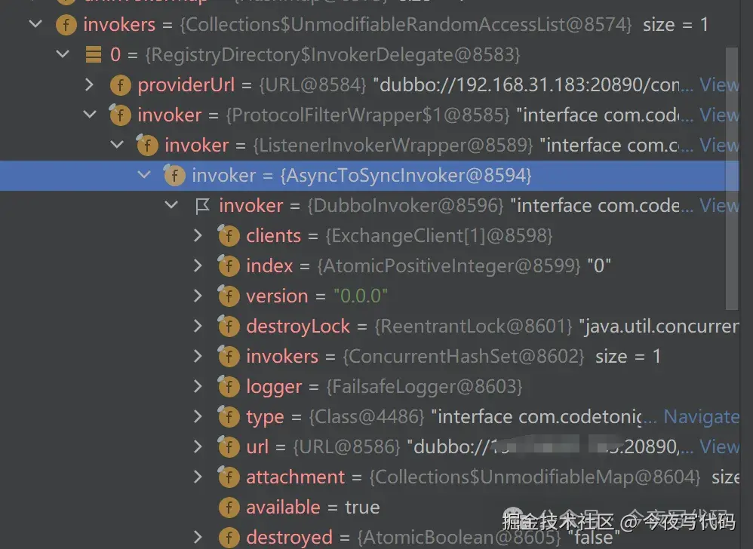Click the field icon beside index
753x549 pixels.
pyautogui.click(x=229, y=266)
